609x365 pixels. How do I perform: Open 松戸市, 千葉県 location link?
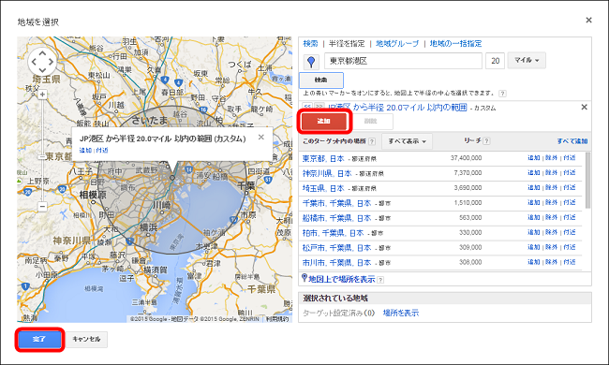click(336, 247)
